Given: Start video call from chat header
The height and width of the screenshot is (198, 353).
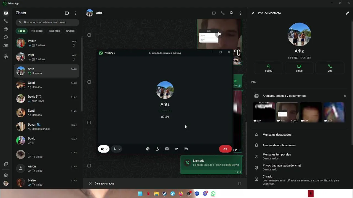Looking at the screenshot, I should point(214,13).
